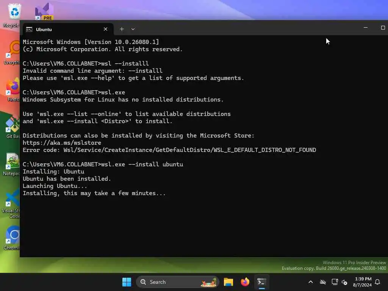
Task: Click the Terminal taskbar icon
Action: [261, 282]
